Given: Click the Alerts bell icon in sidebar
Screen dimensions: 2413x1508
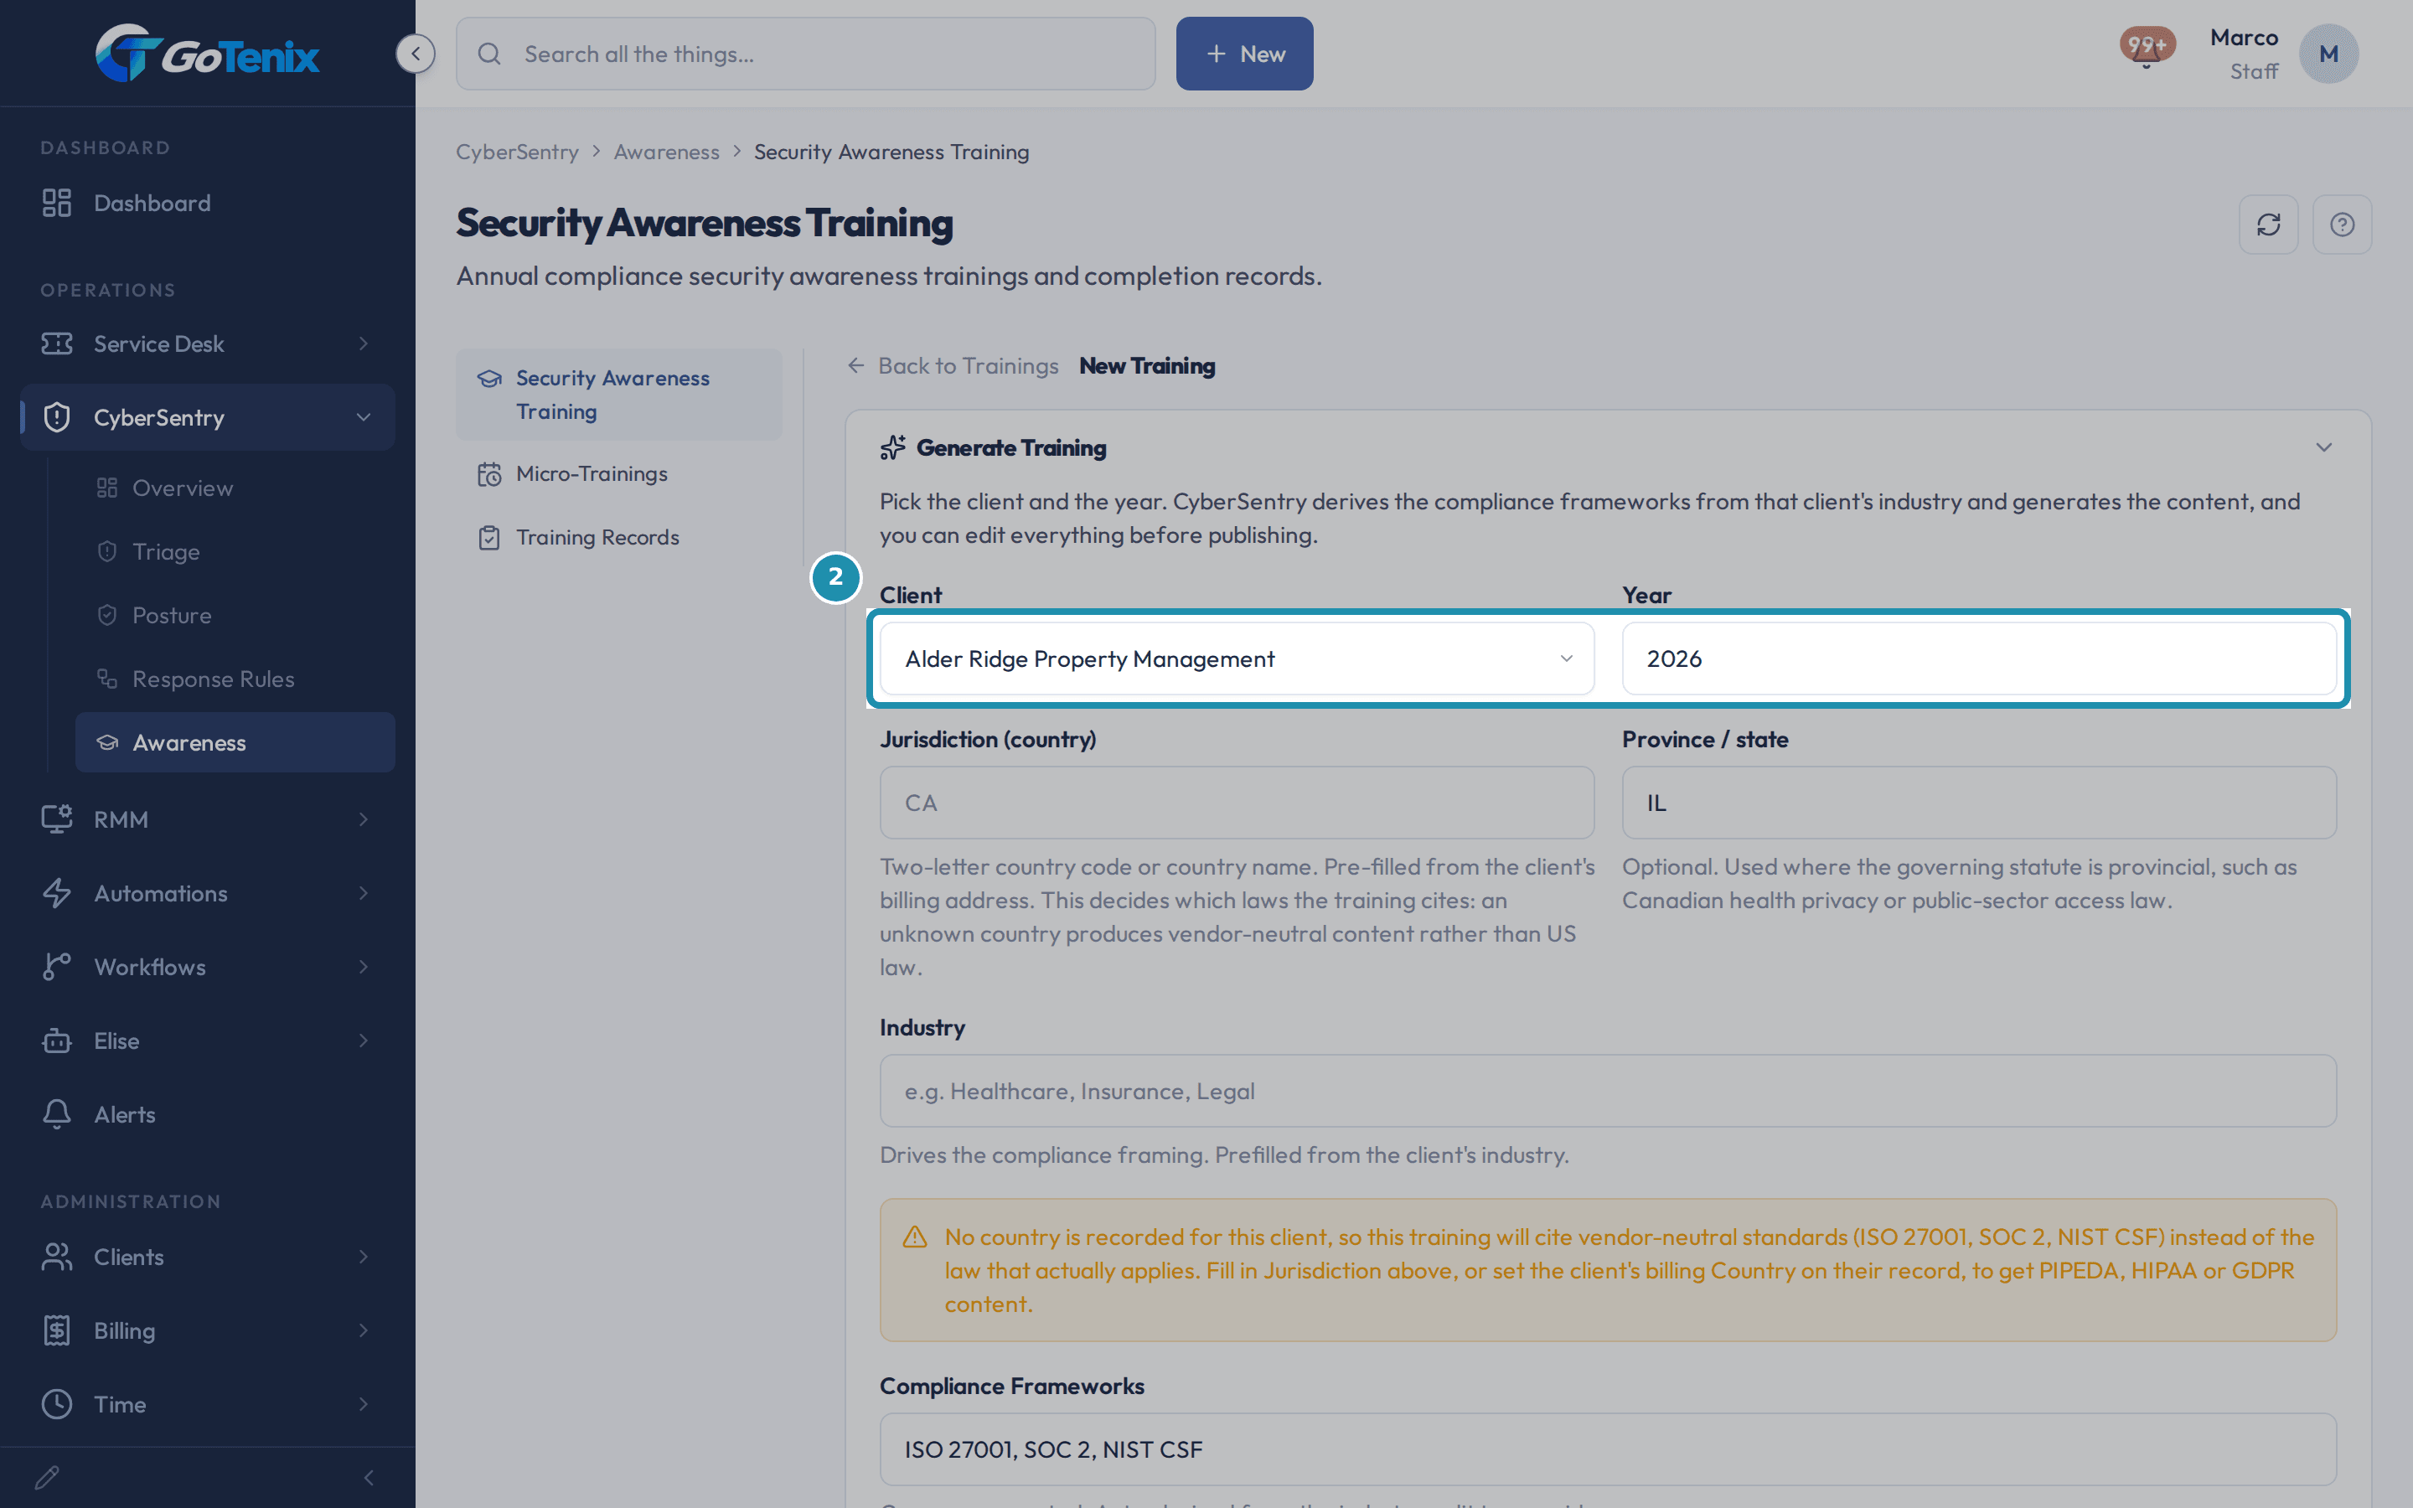Looking at the screenshot, I should (x=57, y=1114).
